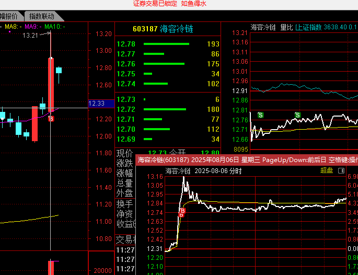Click the upper red B marker in the 2025-08-06 popup chart
This screenshot has width=358, height=275.
coord(183,211)
